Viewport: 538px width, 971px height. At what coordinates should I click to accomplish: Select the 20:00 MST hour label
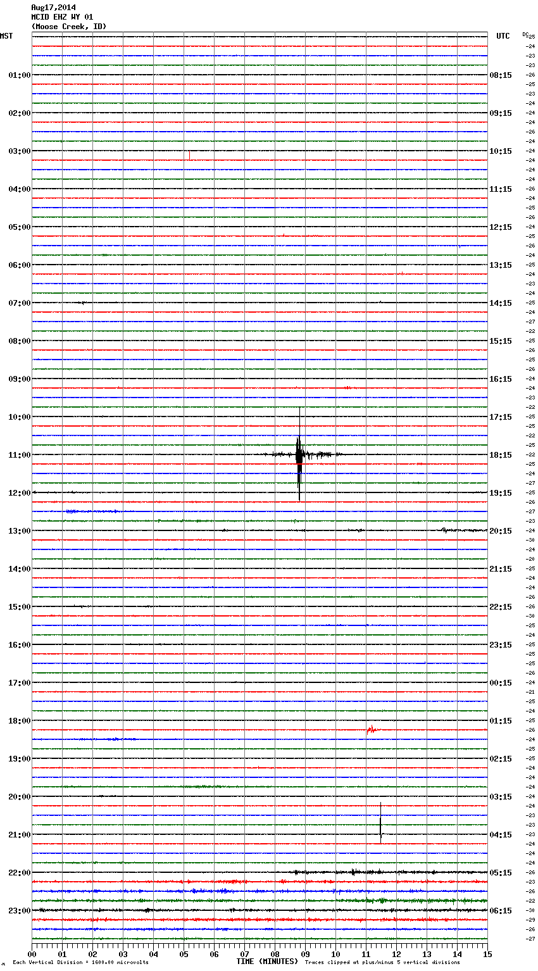(19, 797)
